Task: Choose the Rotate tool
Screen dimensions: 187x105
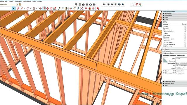Action: click(x=51, y=8)
